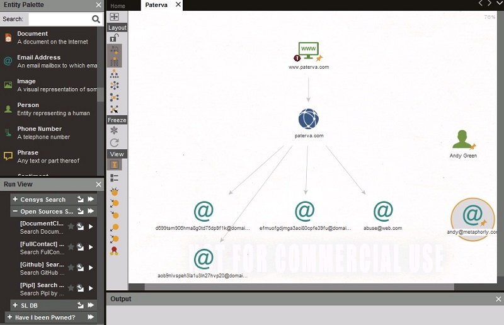Run the [FullContact] transform play arrow
504x325 pixels.
point(91,247)
